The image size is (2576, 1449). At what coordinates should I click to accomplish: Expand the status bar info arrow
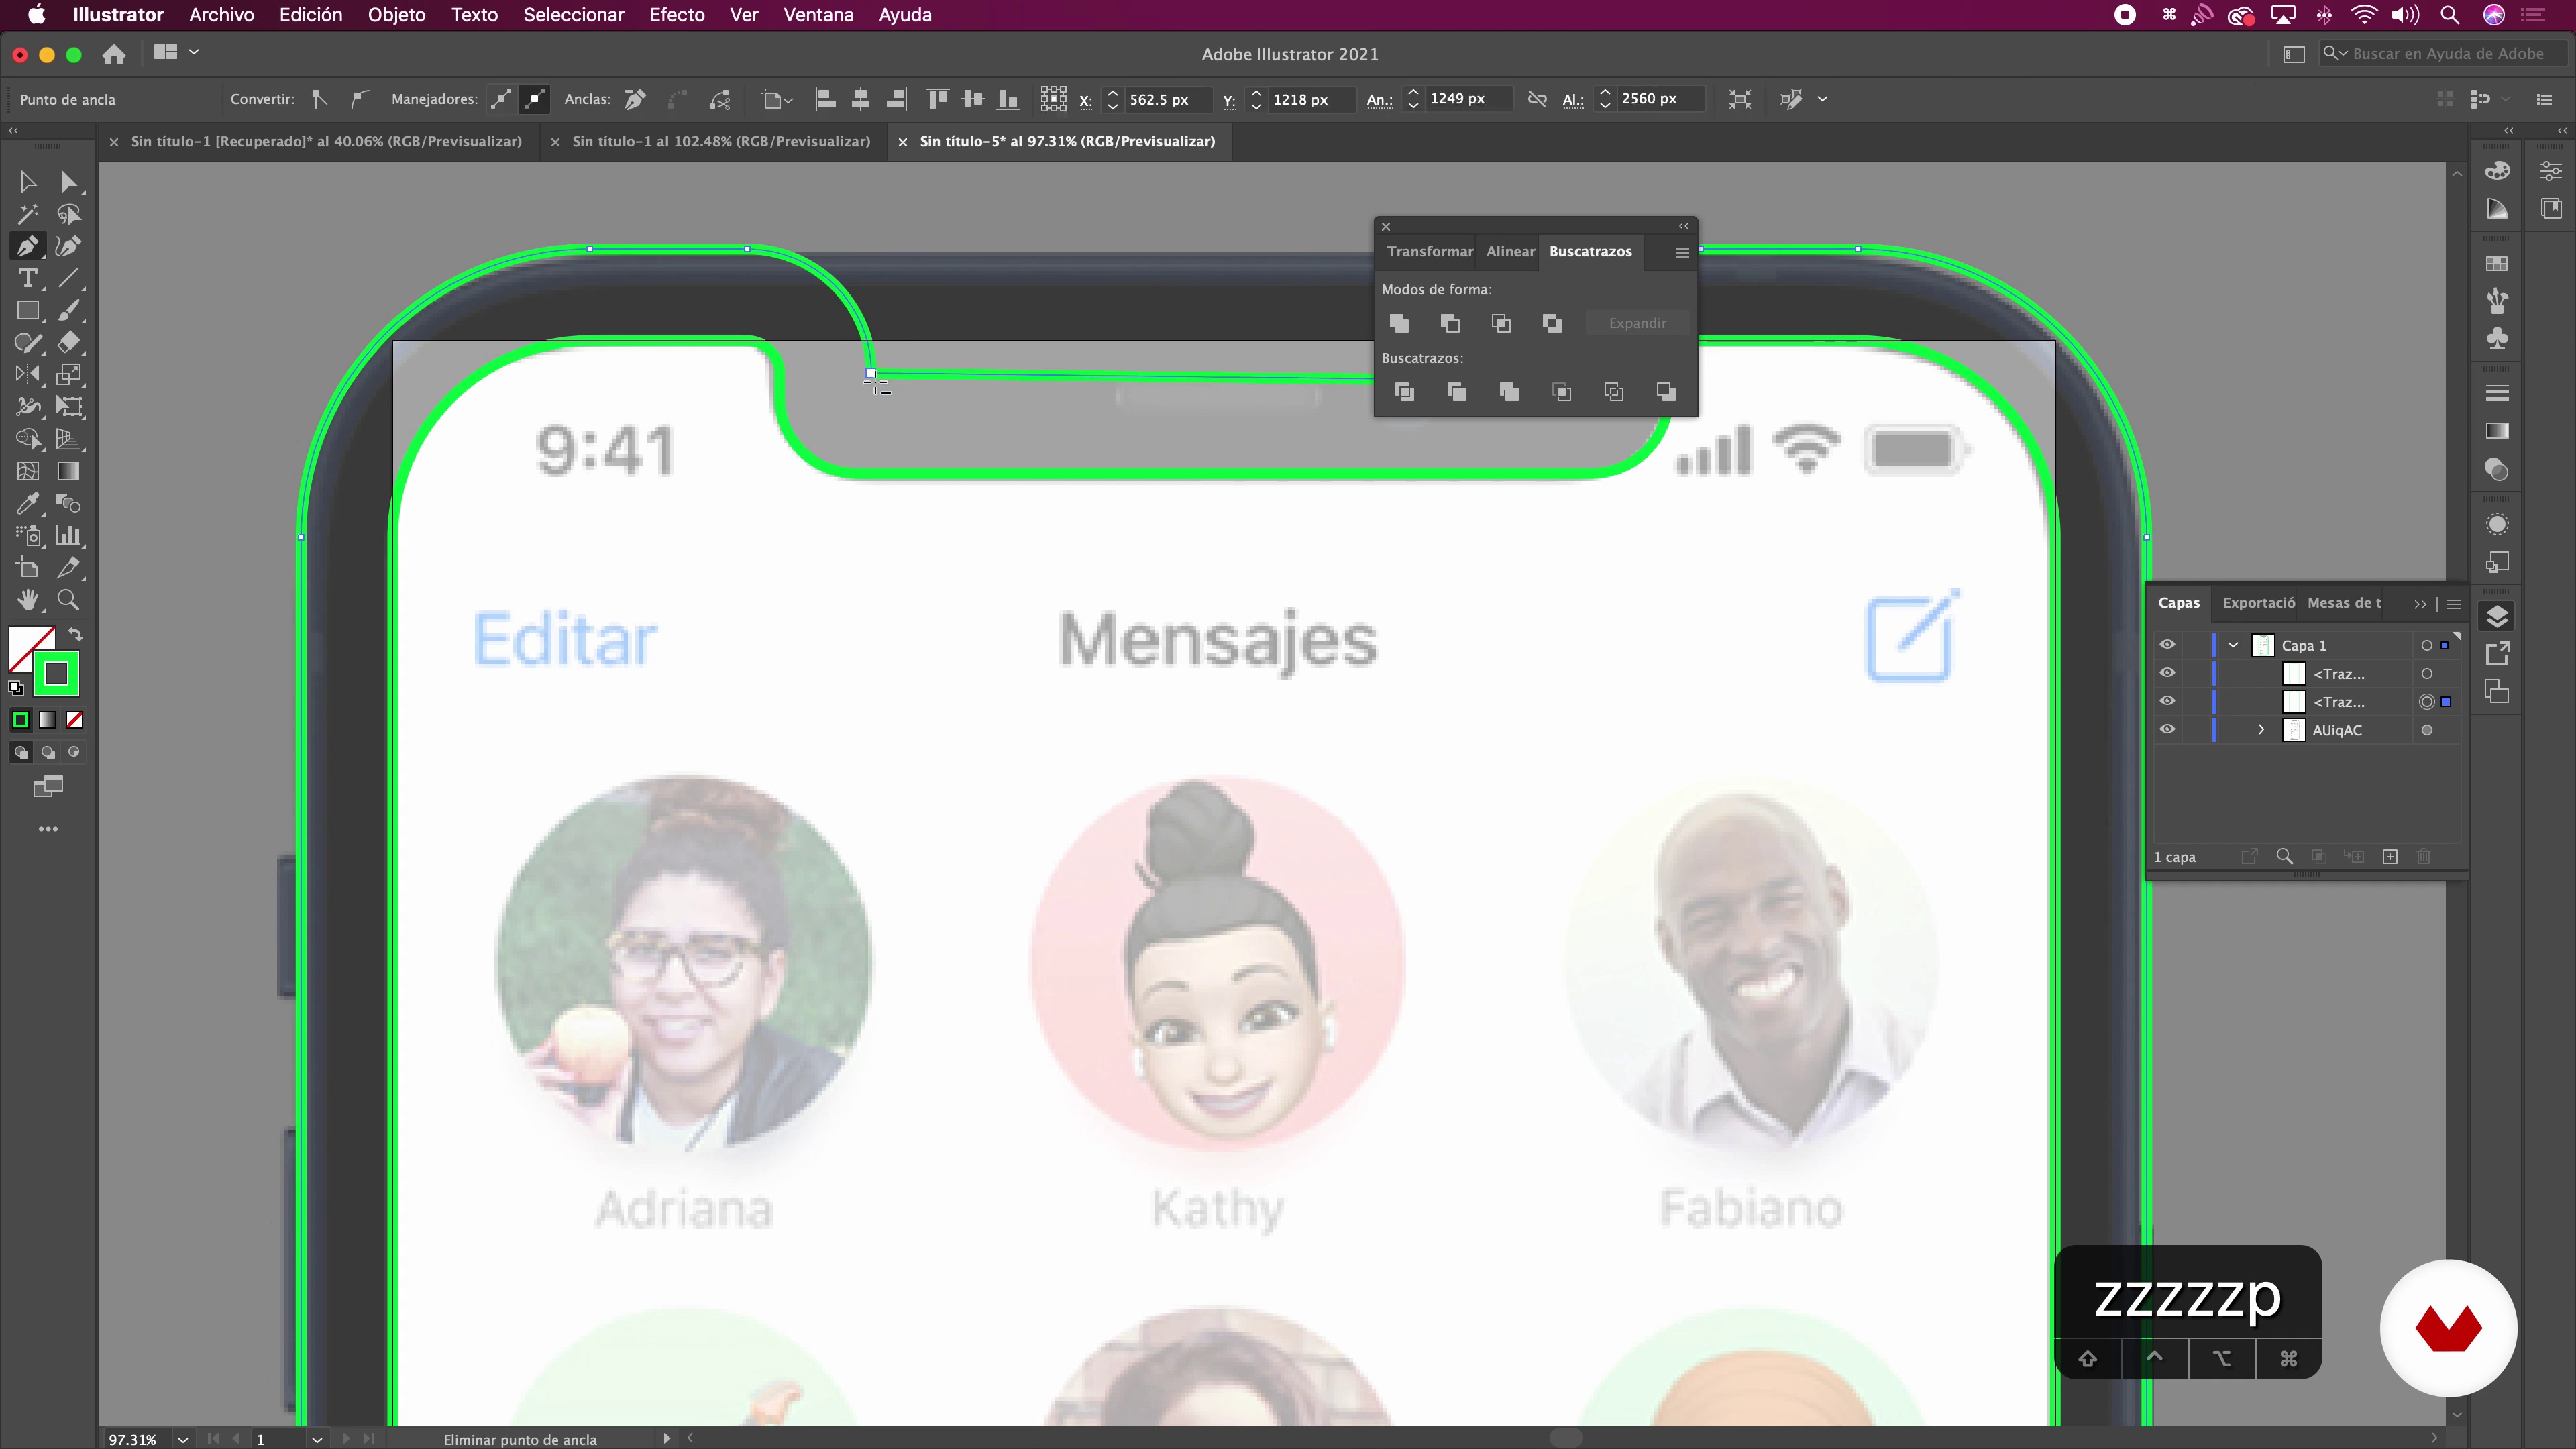tap(666, 1438)
